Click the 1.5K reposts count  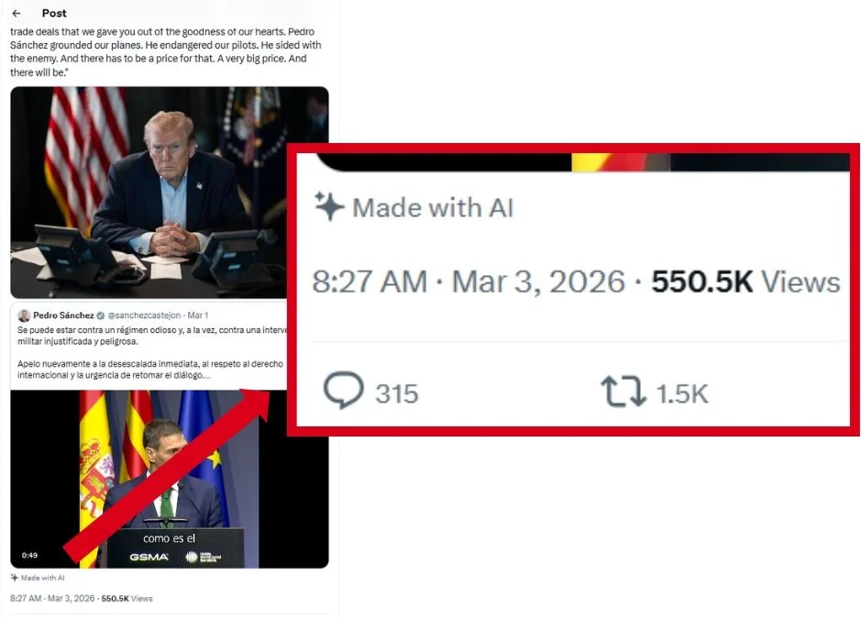click(x=682, y=393)
